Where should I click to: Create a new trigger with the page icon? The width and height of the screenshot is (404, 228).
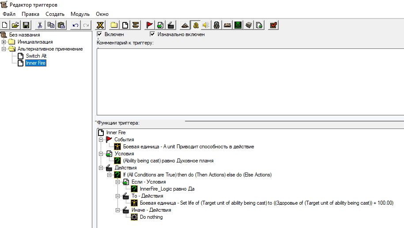pyautogui.click(x=125, y=25)
